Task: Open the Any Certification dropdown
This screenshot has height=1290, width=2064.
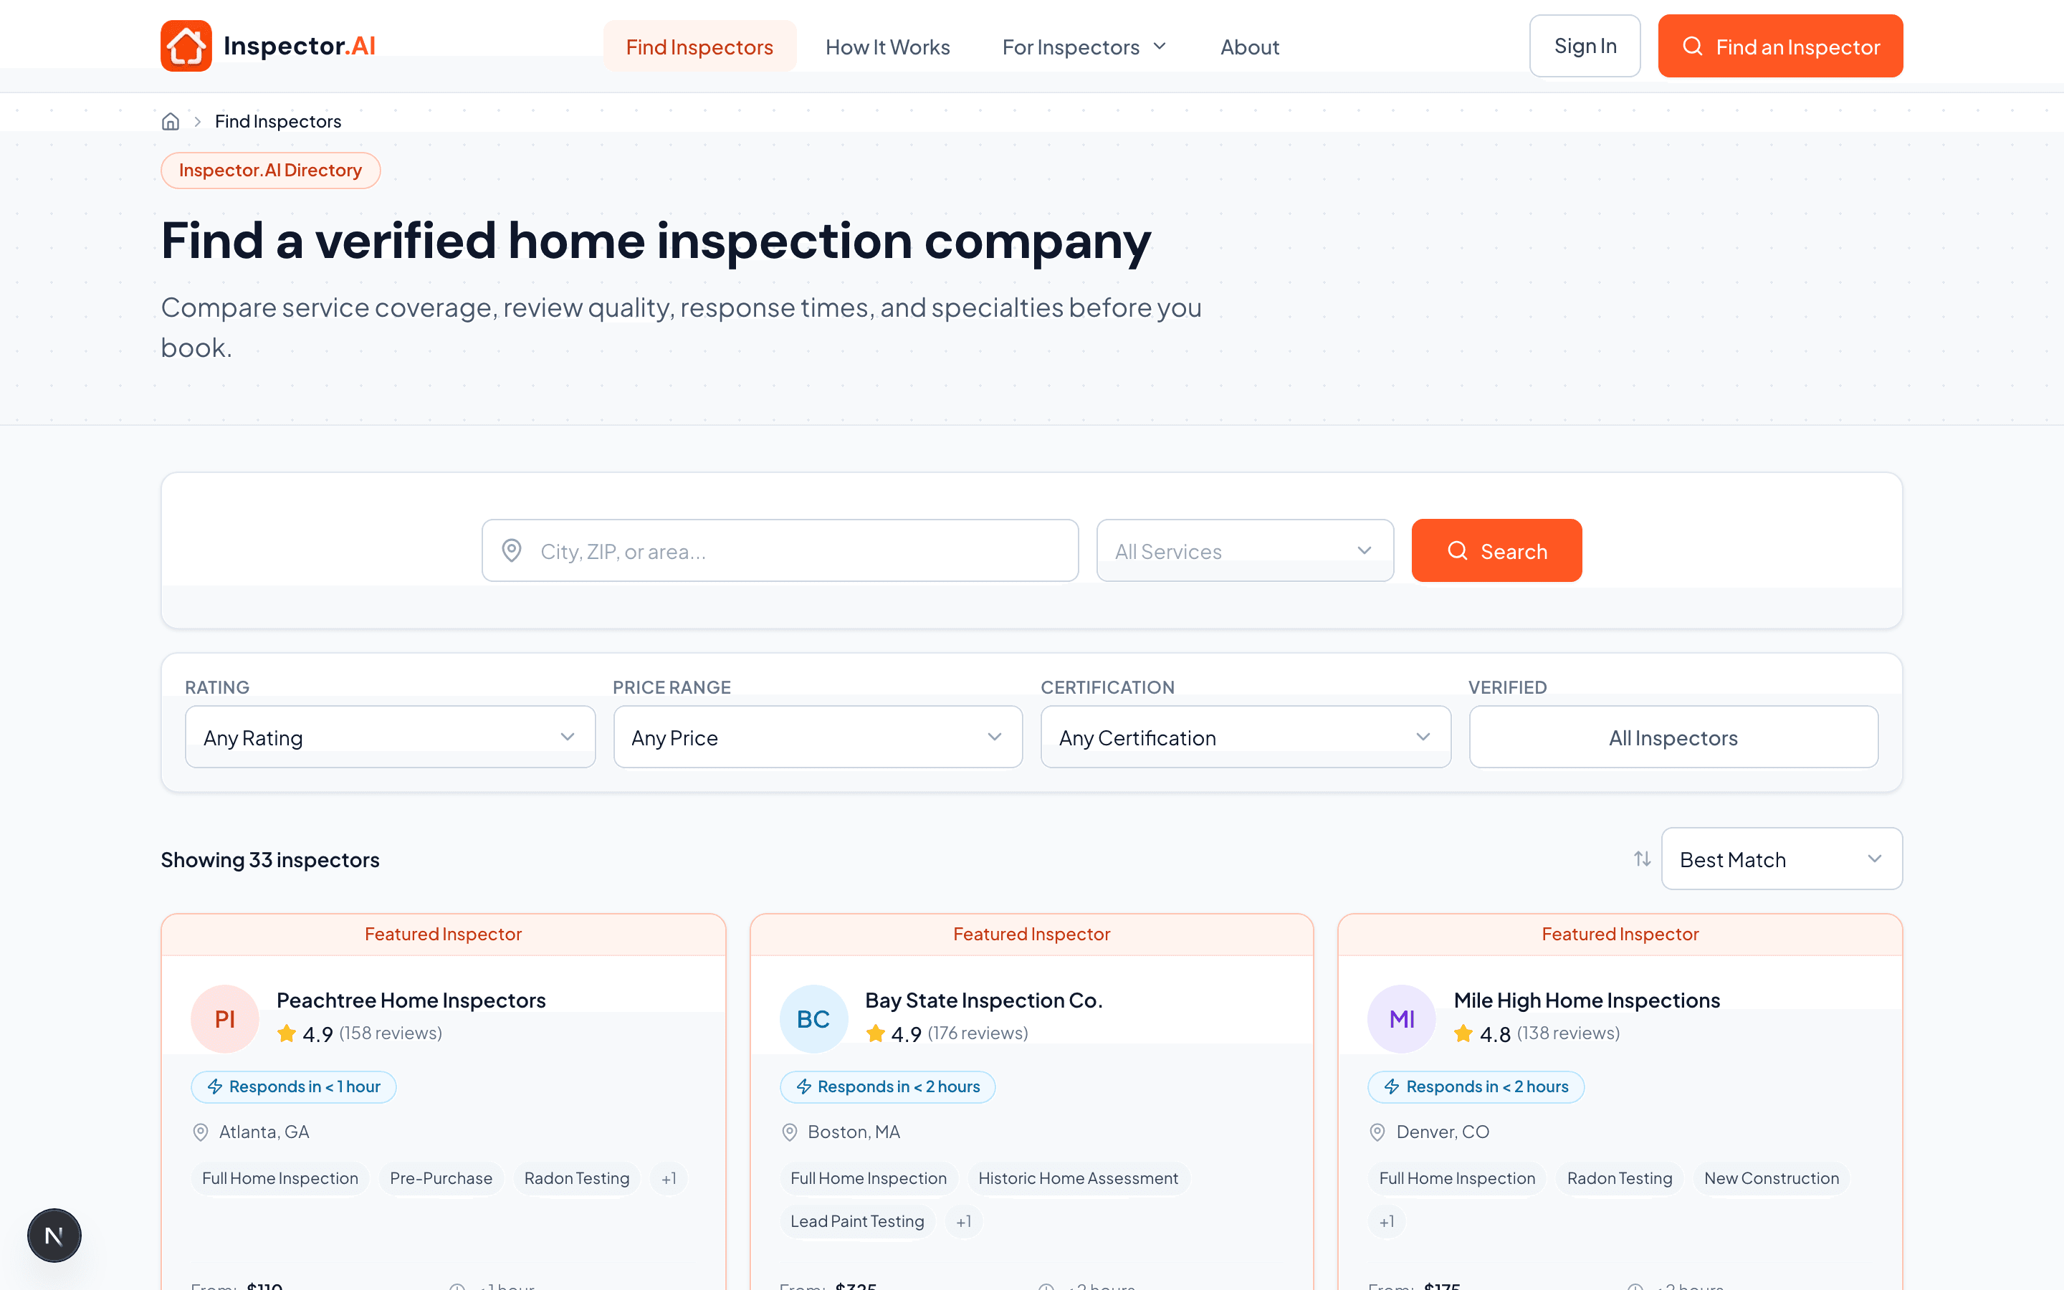Action: click(x=1246, y=737)
